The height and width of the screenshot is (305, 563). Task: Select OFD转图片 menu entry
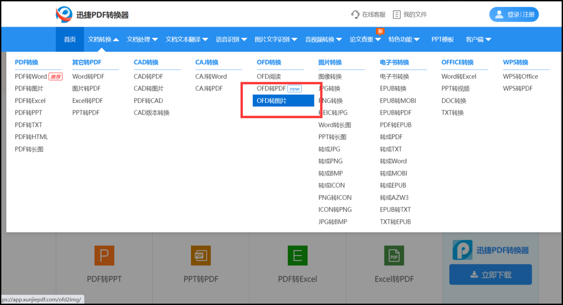pyautogui.click(x=283, y=101)
